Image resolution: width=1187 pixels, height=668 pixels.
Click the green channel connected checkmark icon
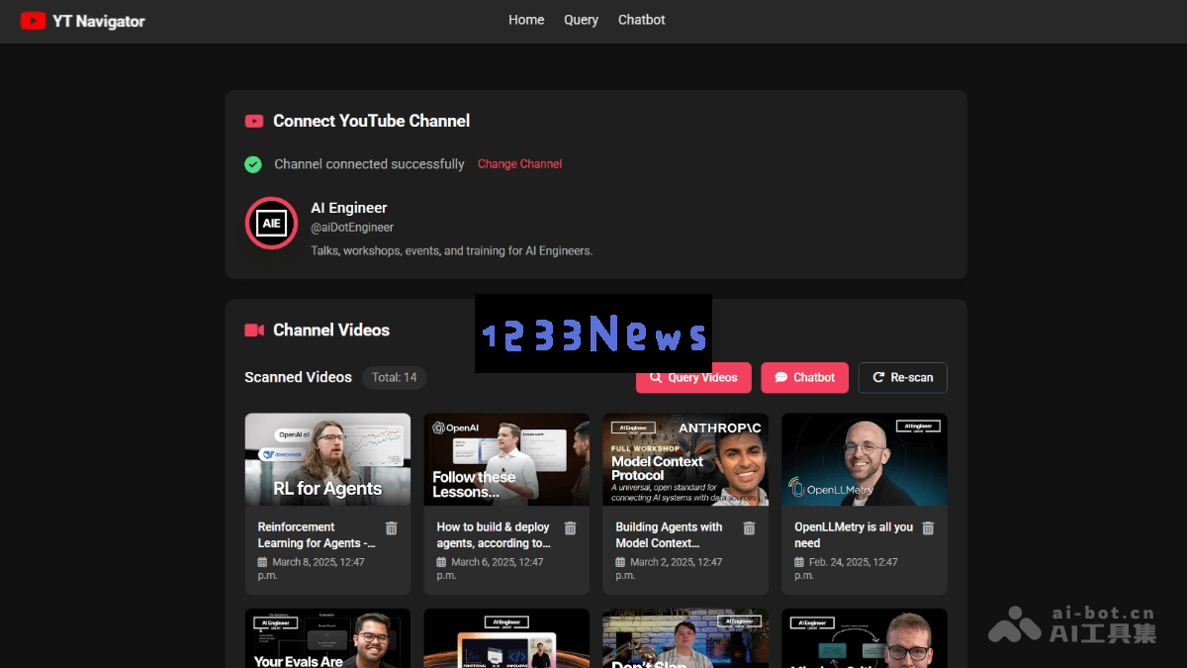click(x=253, y=164)
